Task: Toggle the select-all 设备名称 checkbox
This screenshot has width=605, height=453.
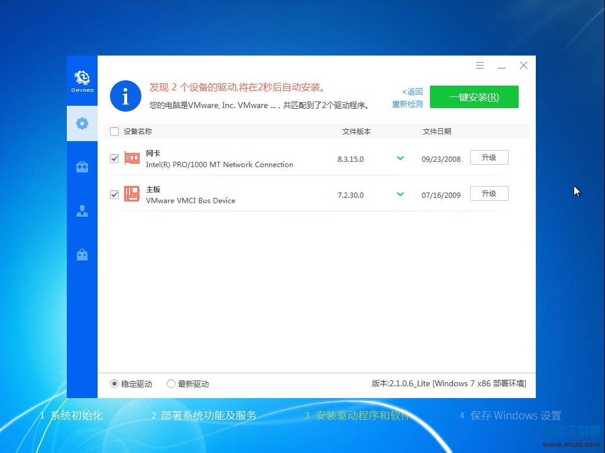Action: pos(114,132)
